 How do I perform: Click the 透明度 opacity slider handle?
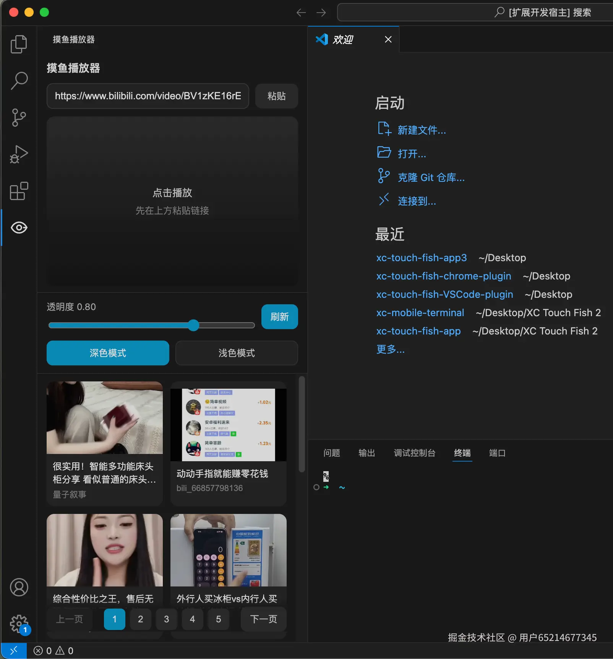(x=194, y=325)
